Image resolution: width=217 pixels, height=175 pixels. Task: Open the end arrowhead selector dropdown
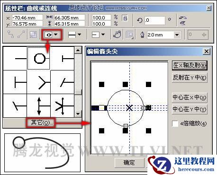point(103,35)
